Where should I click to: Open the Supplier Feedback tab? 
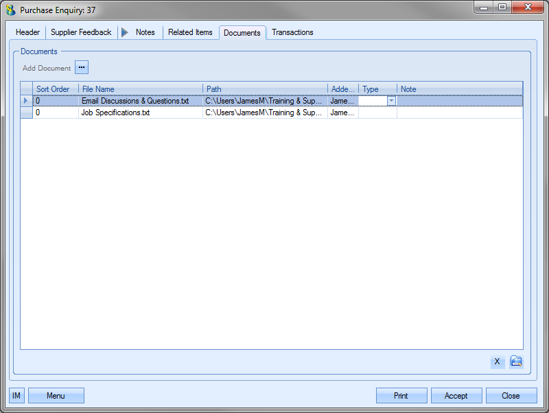pos(81,32)
